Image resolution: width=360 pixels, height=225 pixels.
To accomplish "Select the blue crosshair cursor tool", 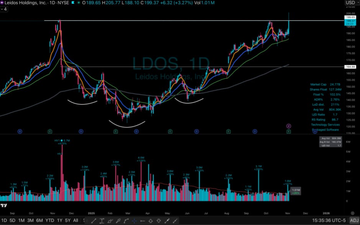I will (134, 221).
